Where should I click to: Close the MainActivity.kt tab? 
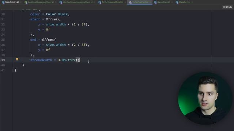(x=21, y=2)
